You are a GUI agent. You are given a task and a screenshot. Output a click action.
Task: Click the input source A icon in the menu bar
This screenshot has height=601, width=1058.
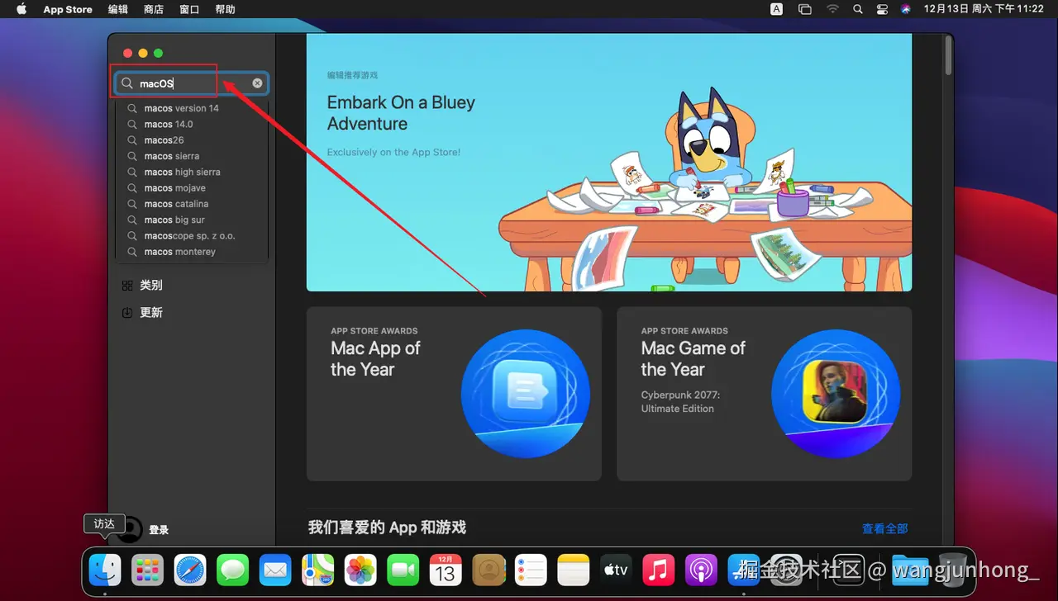[777, 9]
